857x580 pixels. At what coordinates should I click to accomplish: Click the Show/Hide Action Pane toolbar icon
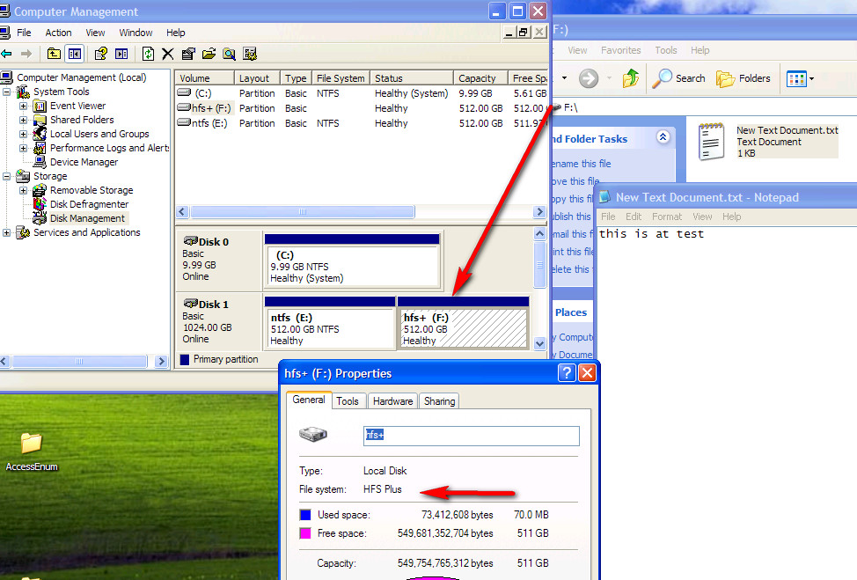point(121,54)
